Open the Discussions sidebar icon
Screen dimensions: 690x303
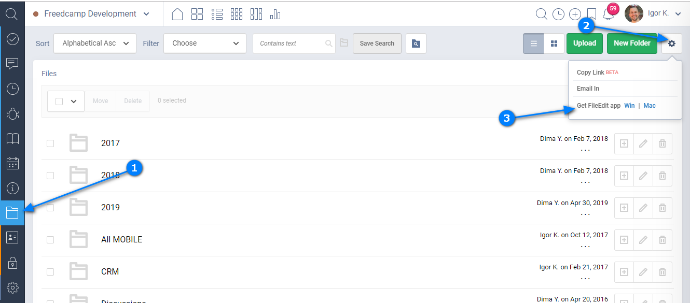click(12, 64)
